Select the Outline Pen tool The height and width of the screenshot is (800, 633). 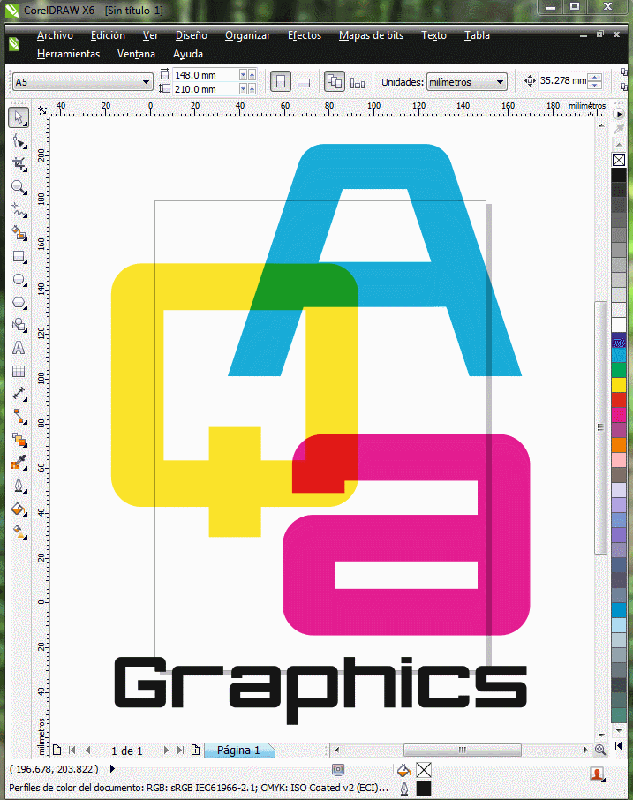[19, 486]
